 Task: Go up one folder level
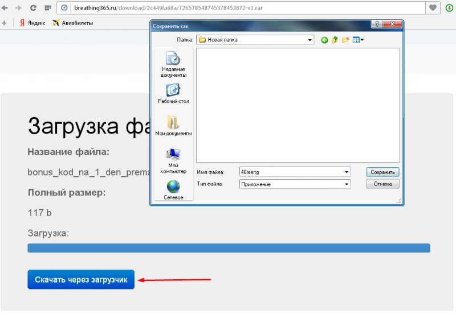point(335,40)
